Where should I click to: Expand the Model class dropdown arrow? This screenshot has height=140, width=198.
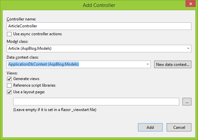coord(188,48)
